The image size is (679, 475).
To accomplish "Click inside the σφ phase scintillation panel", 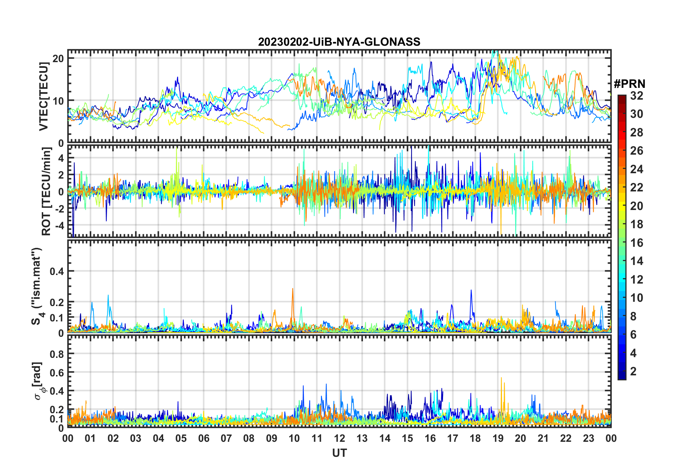I will point(339,381).
